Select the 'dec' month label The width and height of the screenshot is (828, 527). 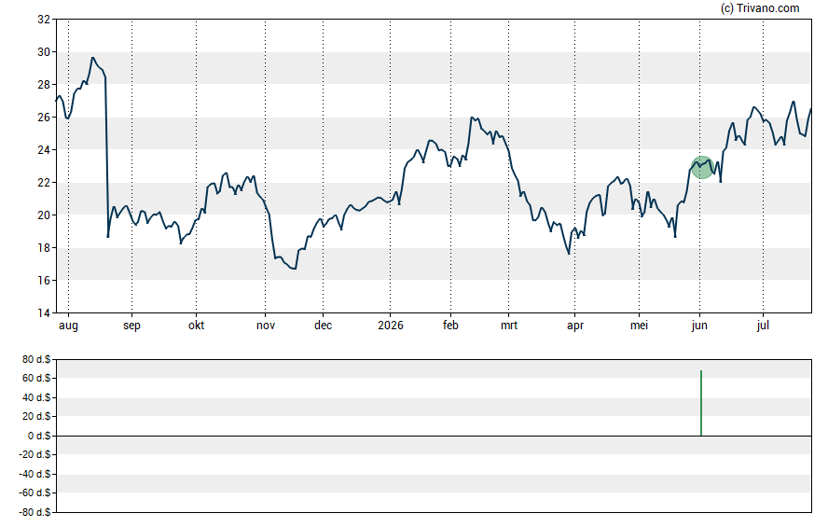(324, 326)
